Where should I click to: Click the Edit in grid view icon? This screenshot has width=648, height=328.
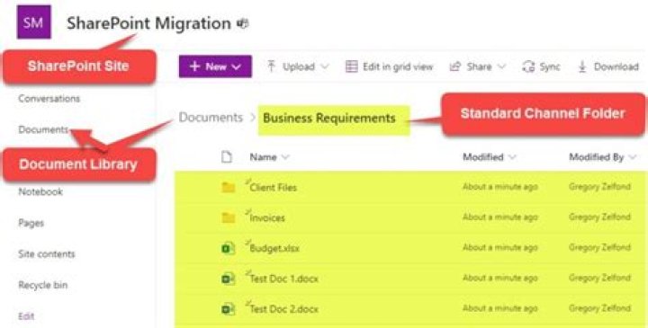pos(351,66)
